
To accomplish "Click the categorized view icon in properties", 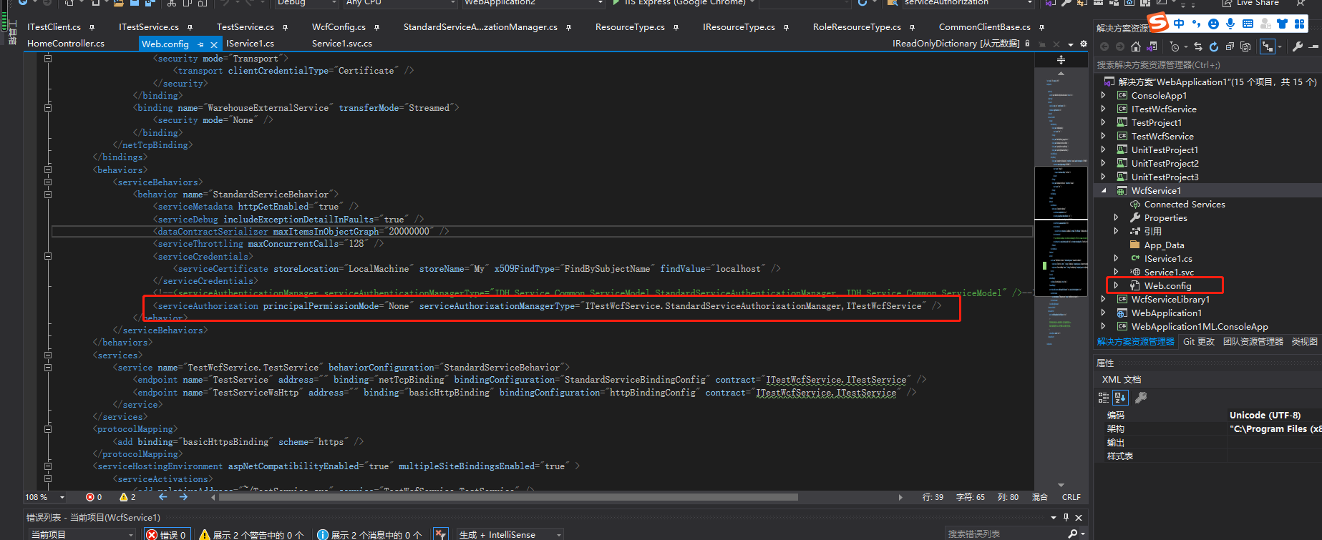I will (x=1104, y=398).
